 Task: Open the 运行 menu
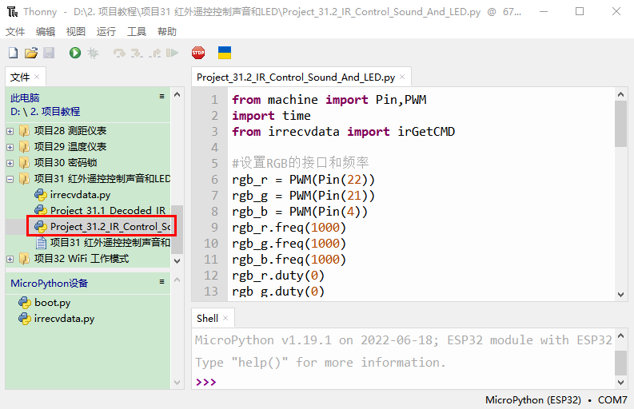point(106,32)
